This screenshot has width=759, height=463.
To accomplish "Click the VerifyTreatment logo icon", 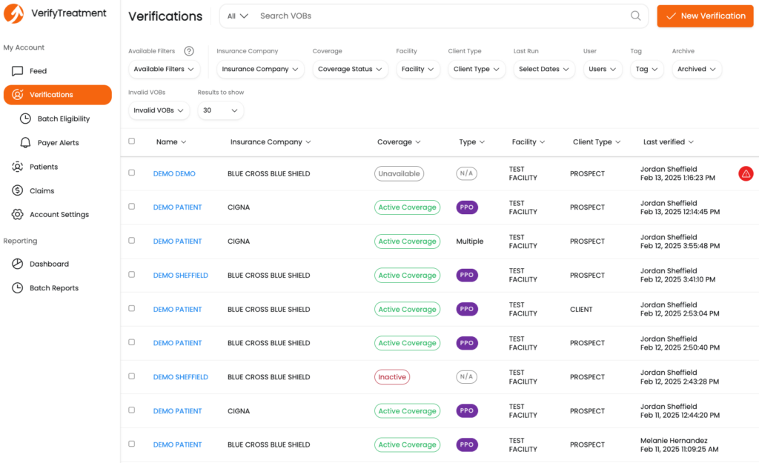I will pyautogui.click(x=14, y=14).
